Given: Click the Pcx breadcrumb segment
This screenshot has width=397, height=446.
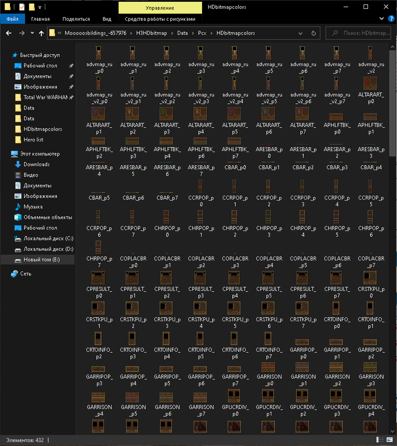Looking at the screenshot, I should (x=202, y=33).
